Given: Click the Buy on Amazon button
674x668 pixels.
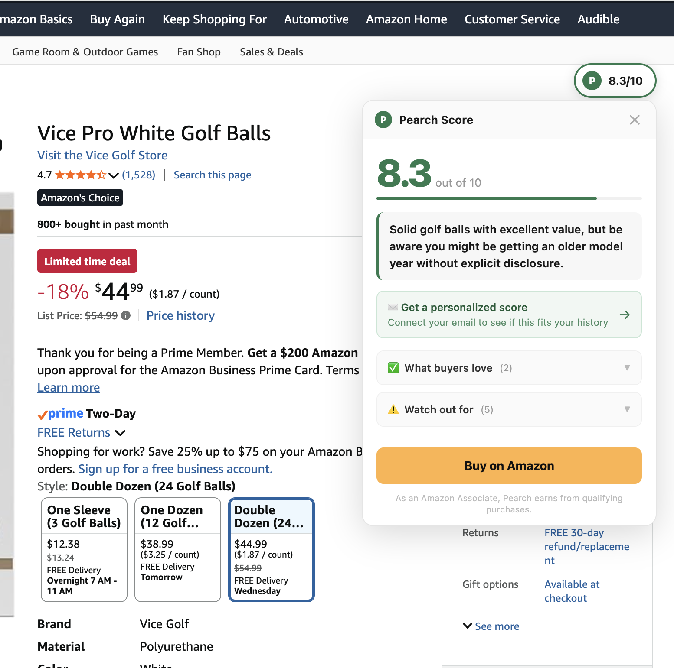Looking at the screenshot, I should 509,466.
